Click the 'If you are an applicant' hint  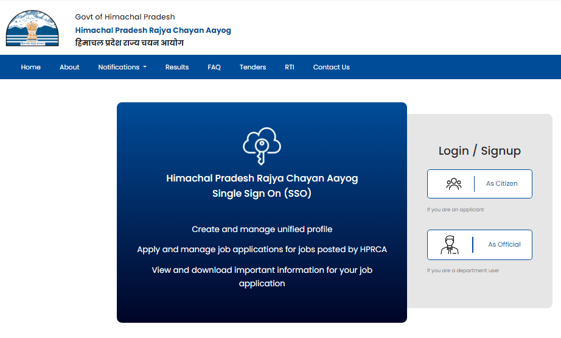[x=456, y=209]
